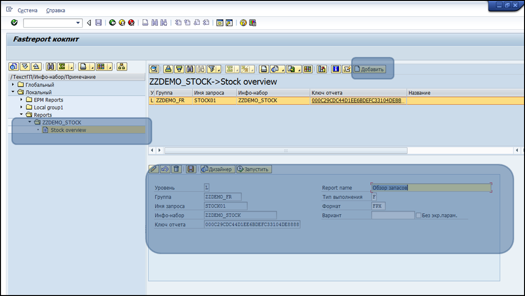Open the transaction command field dropdown

point(79,23)
